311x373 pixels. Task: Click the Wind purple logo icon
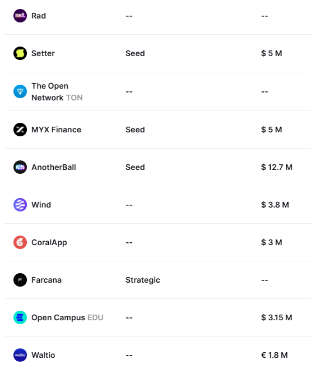pos(20,205)
